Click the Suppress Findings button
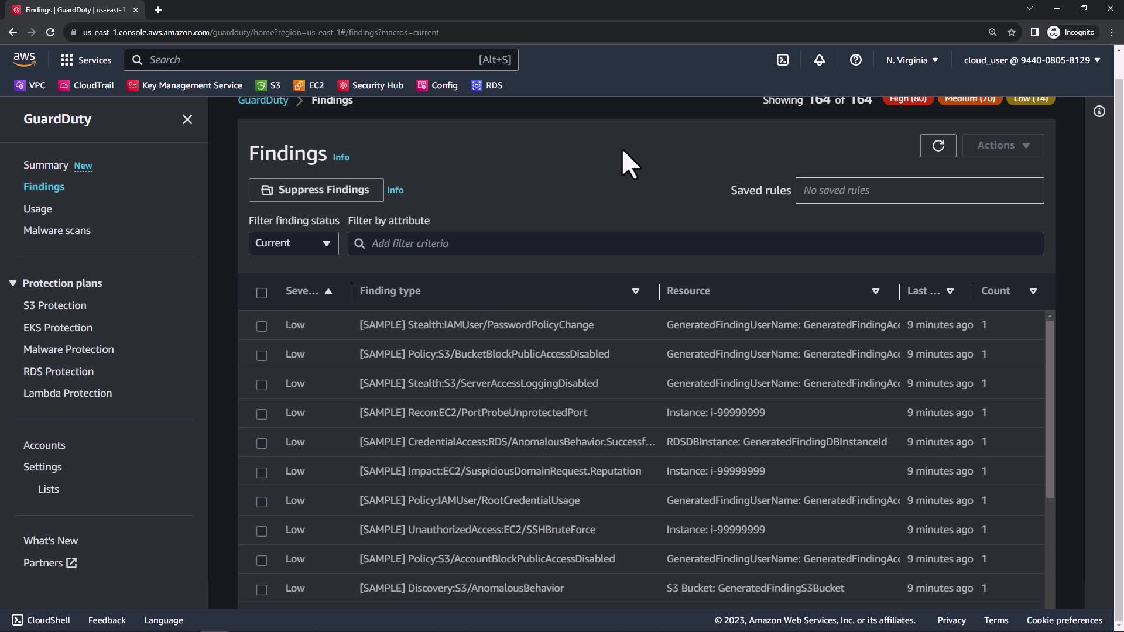1124x632 pixels. pyautogui.click(x=316, y=190)
